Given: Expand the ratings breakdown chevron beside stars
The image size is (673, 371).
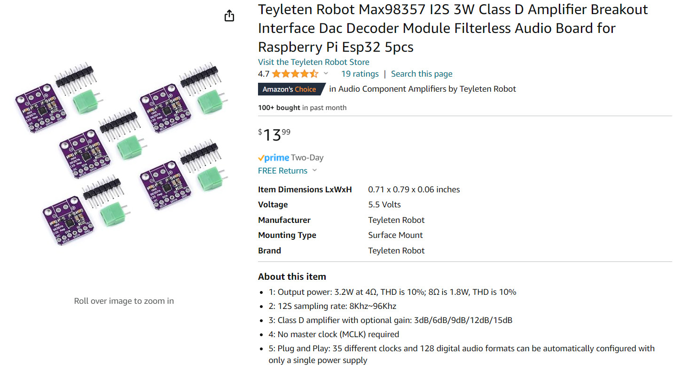Looking at the screenshot, I should (326, 74).
